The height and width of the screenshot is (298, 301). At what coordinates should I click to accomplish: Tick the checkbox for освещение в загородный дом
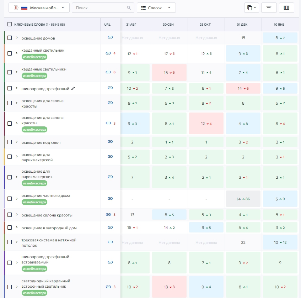(x=9, y=228)
